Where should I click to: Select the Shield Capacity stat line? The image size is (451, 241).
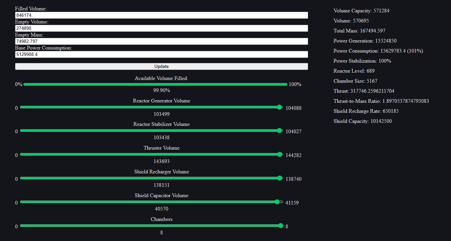click(362, 121)
